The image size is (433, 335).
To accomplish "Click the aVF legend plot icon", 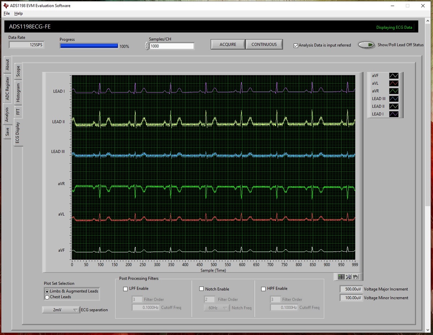I will [x=394, y=76].
